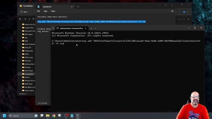
Task: Click the 'reg delete' line in Notepad
Action: [x=44, y=31]
